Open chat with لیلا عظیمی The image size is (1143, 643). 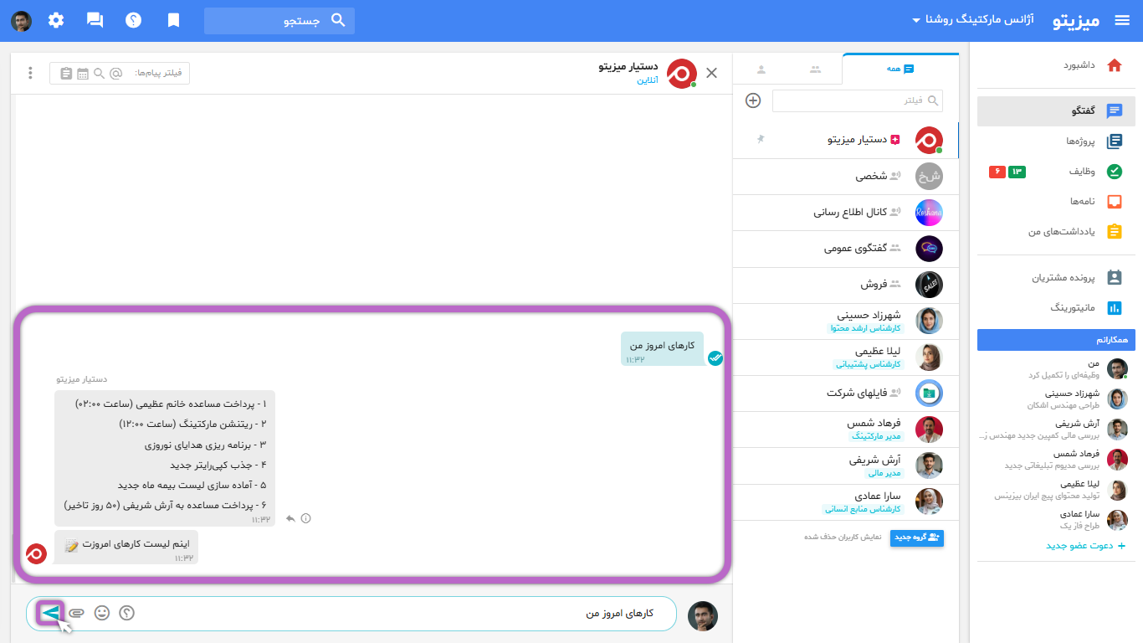click(x=845, y=357)
